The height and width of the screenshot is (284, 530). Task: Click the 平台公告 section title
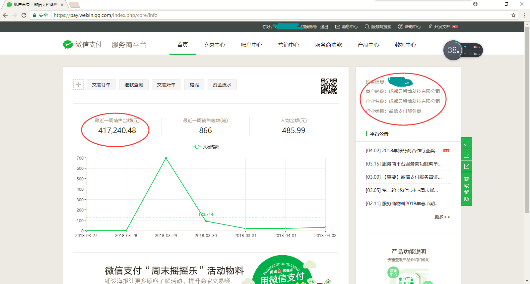coord(379,134)
